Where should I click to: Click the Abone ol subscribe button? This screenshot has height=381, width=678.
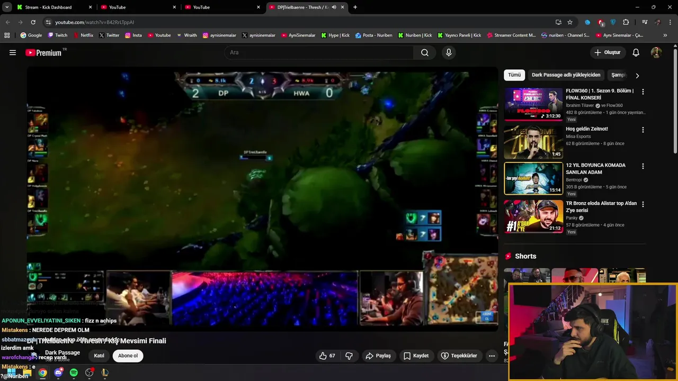point(128,356)
